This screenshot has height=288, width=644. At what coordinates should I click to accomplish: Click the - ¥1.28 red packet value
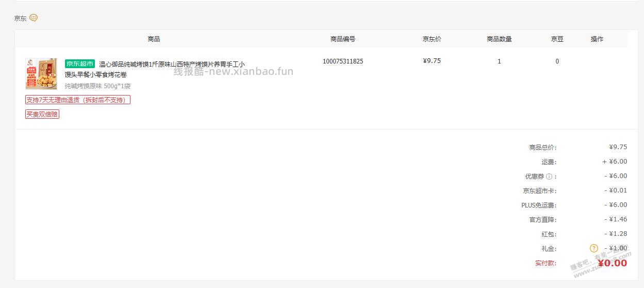pos(616,234)
